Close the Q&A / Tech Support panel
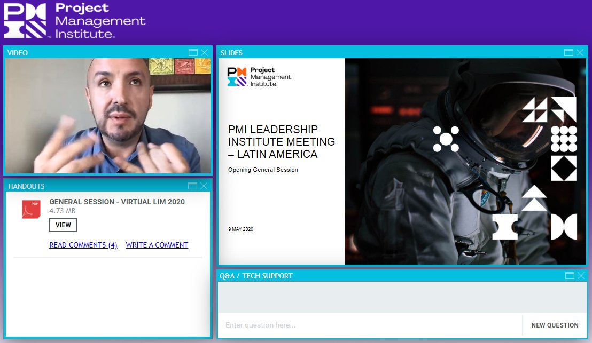 [581, 276]
